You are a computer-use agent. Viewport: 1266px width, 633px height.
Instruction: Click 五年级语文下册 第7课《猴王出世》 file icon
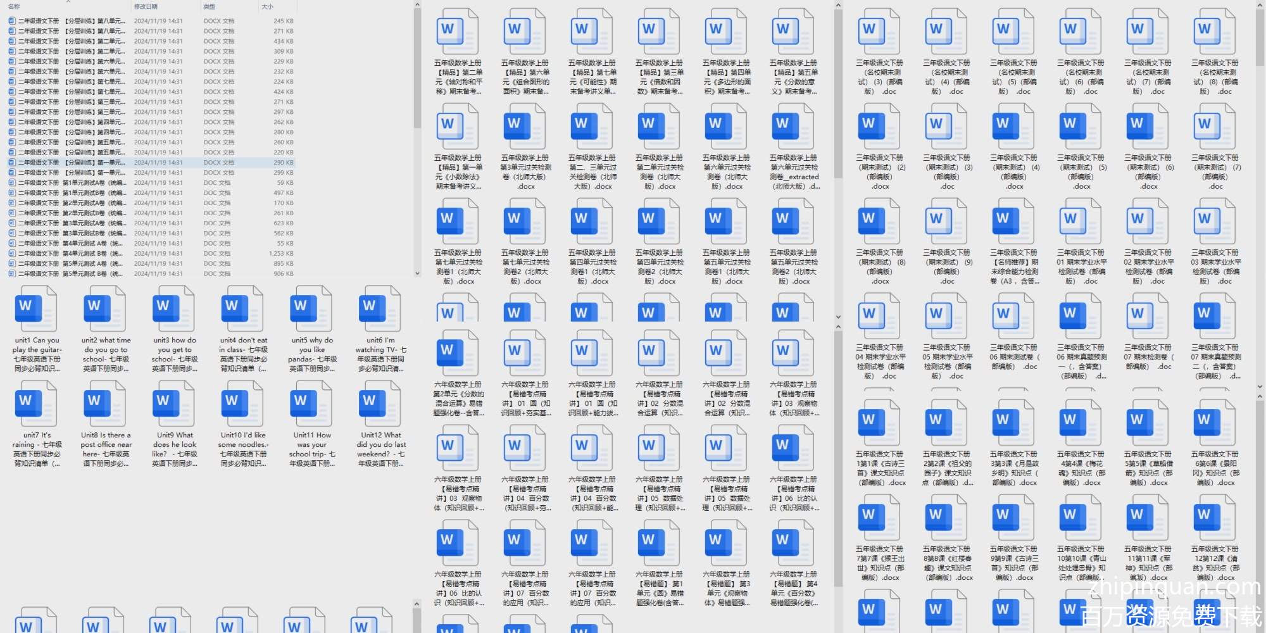pyautogui.click(x=880, y=517)
